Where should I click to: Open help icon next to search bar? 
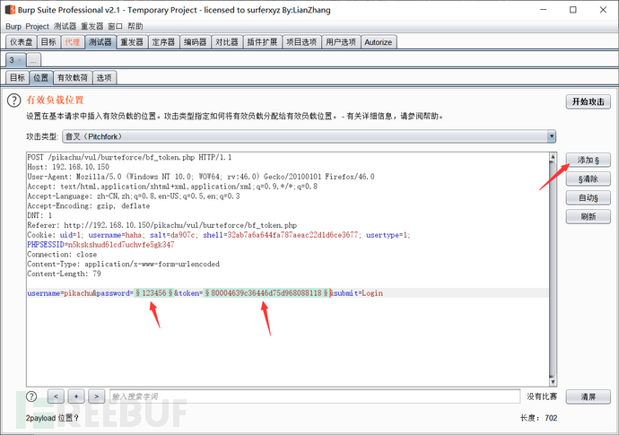coord(31,396)
